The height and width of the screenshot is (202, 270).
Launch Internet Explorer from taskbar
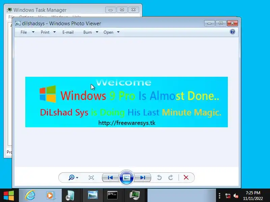pos(30,196)
